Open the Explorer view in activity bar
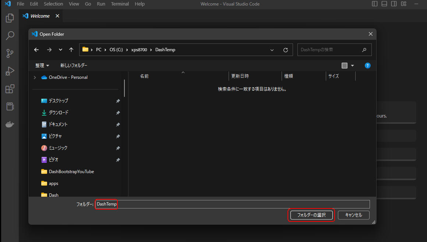This screenshot has height=242, width=427. coord(10,18)
